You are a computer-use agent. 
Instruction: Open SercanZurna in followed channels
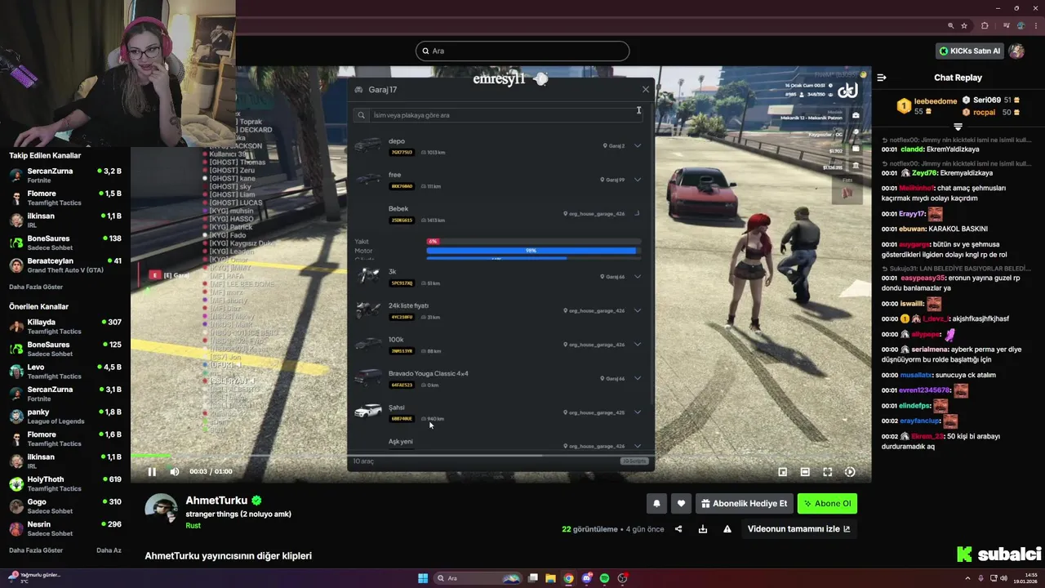click(x=65, y=176)
